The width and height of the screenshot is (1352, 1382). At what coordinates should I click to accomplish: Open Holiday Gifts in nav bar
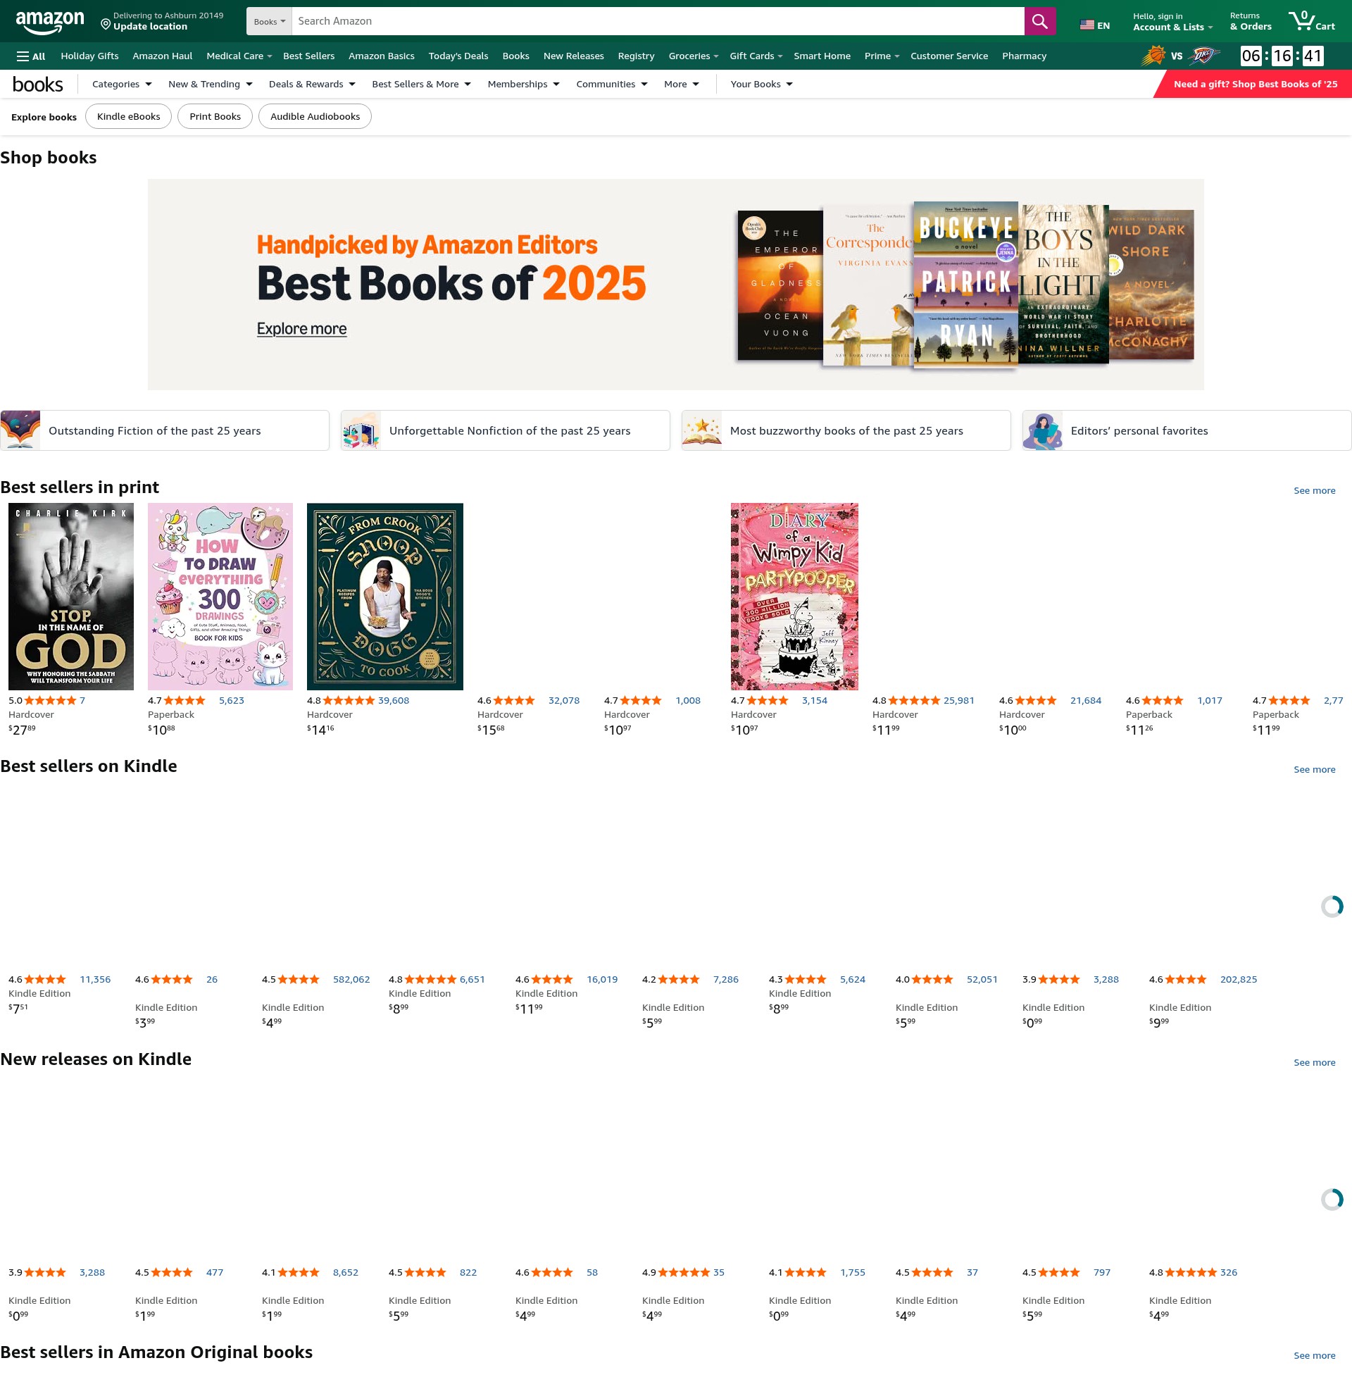(x=89, y=56)
